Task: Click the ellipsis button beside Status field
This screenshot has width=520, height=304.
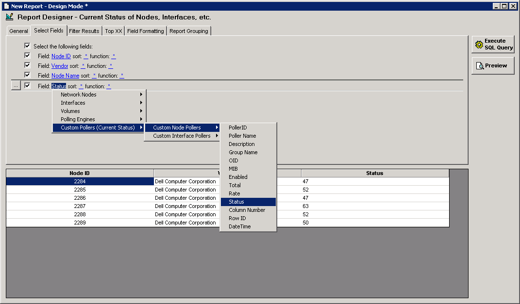Action: click(x=16, y=86)
